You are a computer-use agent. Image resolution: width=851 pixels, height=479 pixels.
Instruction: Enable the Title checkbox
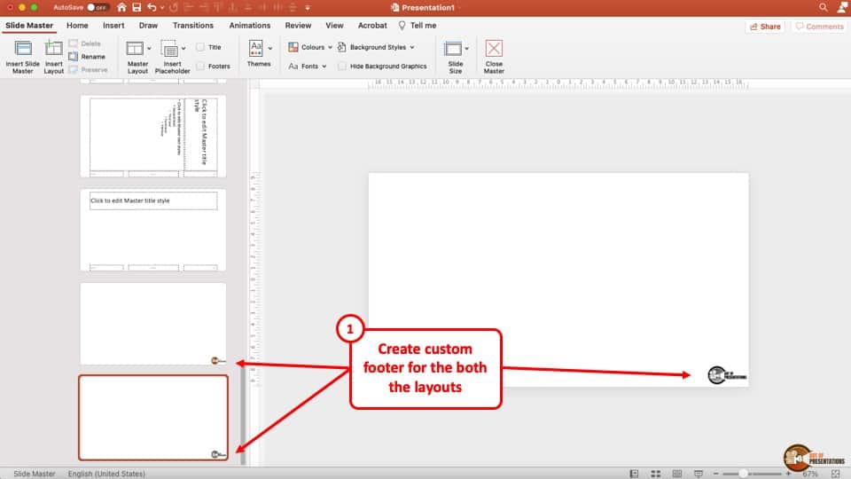coord(200,47)
